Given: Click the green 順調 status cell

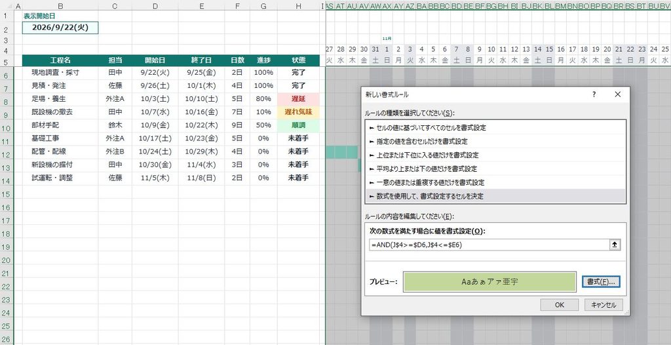Looking at the screenshot, I should coord(298,125).
